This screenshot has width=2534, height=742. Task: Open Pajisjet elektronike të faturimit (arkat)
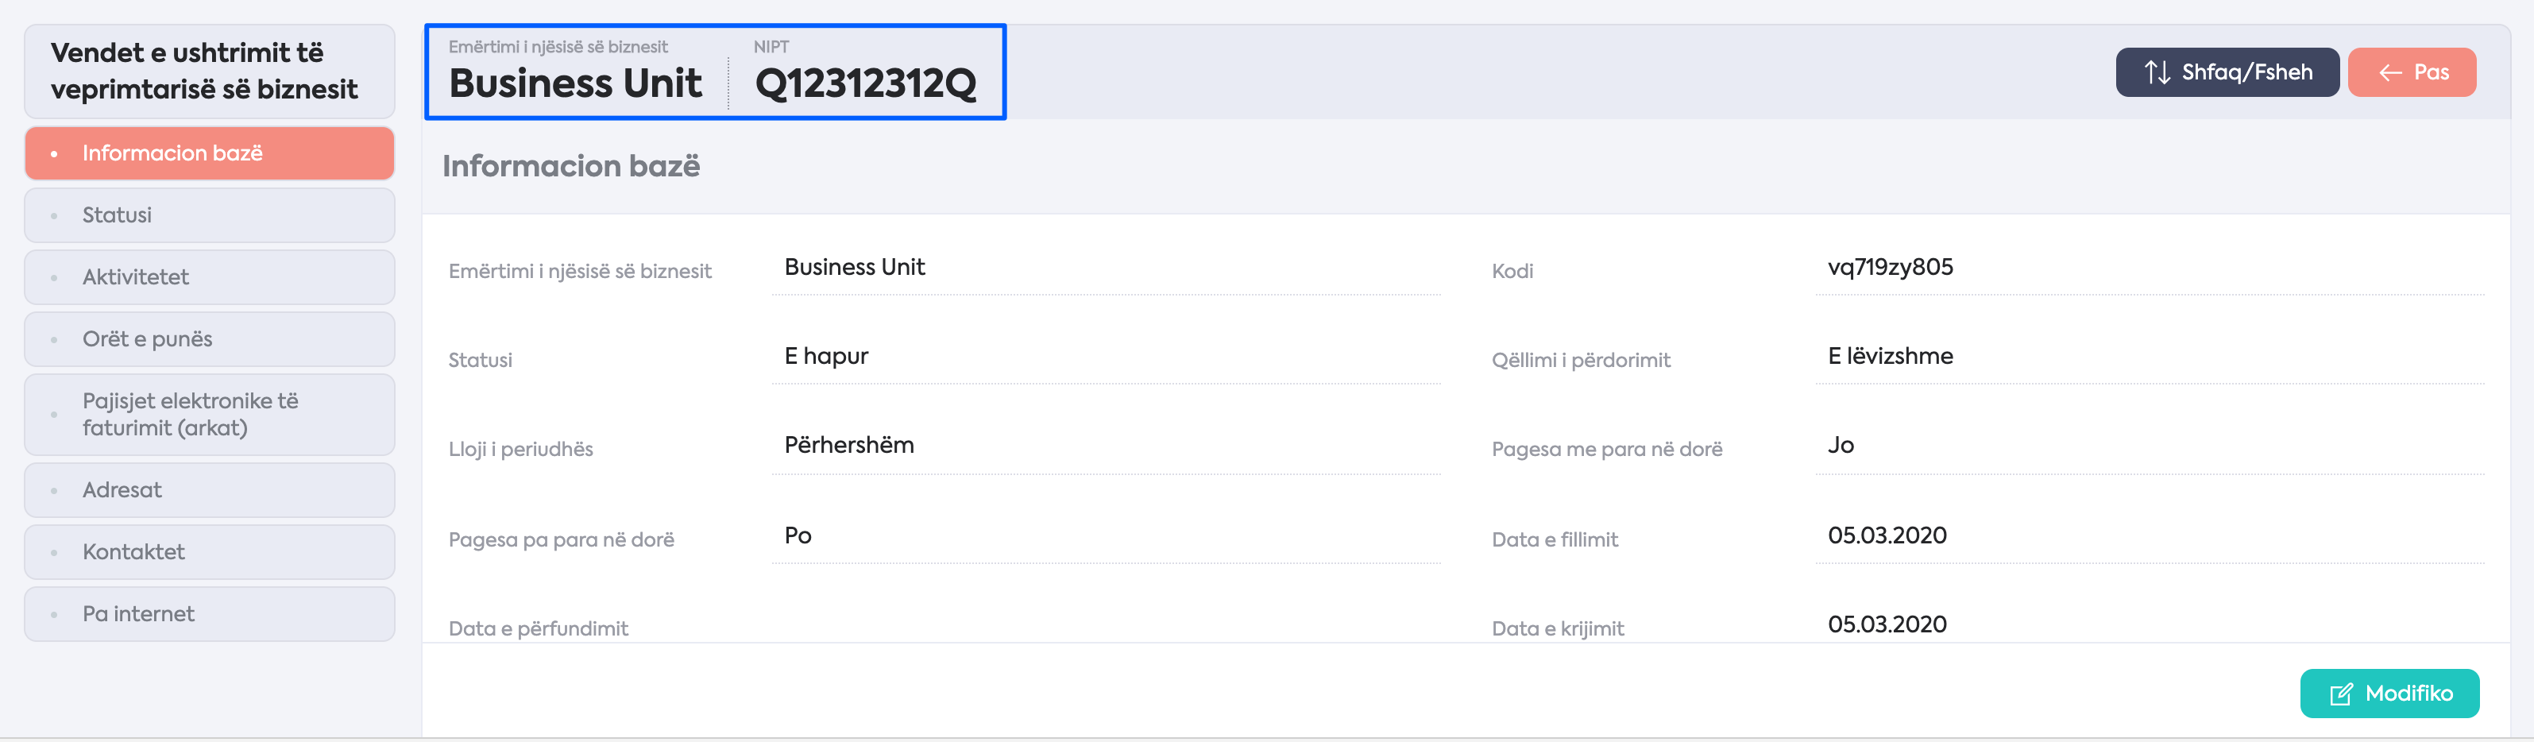pos(210,415)
